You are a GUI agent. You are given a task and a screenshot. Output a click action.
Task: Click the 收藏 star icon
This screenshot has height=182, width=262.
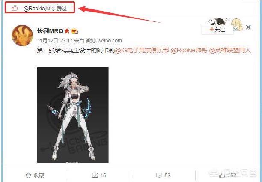[28, 175]
